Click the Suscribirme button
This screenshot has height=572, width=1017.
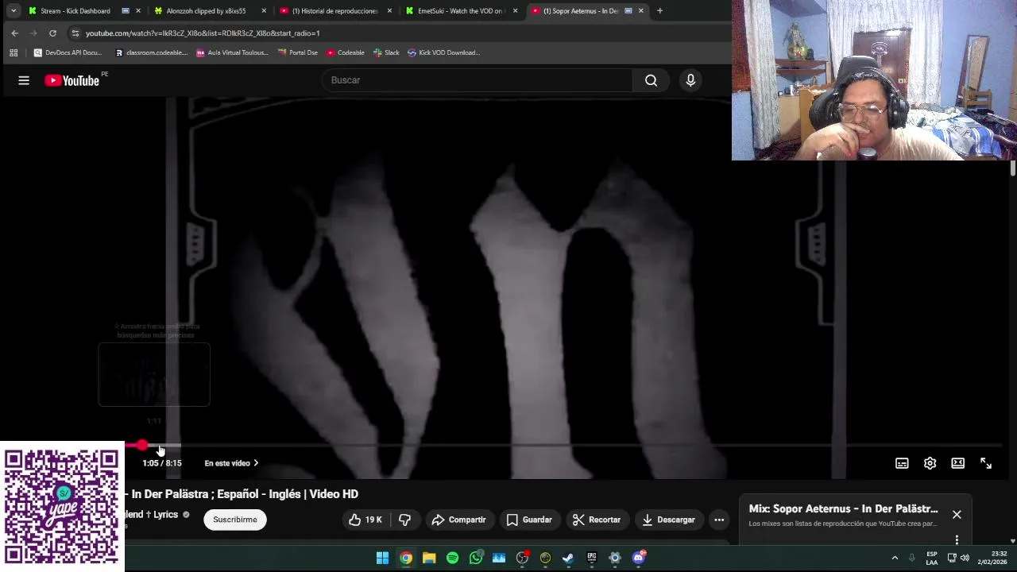click(235, 520)
